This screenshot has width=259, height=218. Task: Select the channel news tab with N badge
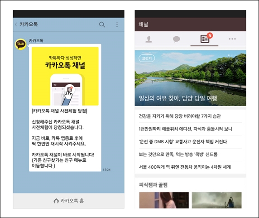click(x=205, y=39)
